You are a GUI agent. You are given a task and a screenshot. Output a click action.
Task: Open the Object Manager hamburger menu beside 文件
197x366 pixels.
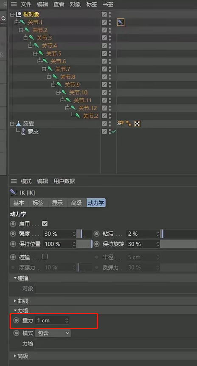14,4
